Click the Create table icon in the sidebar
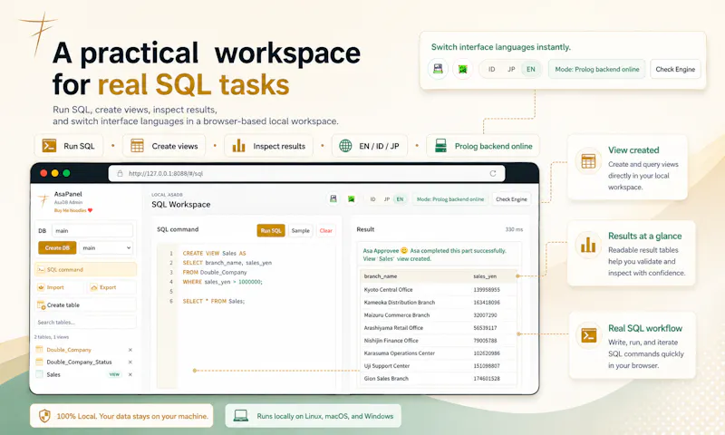The height and width of the screenshot is (435, 725). (x=41, y=305)
